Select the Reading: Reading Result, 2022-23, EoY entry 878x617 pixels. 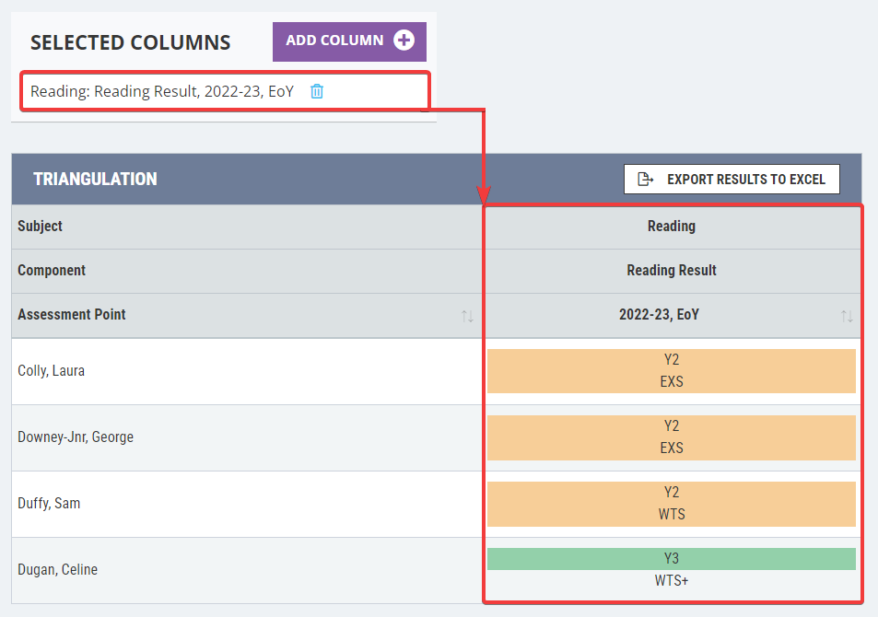click(161, 91)
